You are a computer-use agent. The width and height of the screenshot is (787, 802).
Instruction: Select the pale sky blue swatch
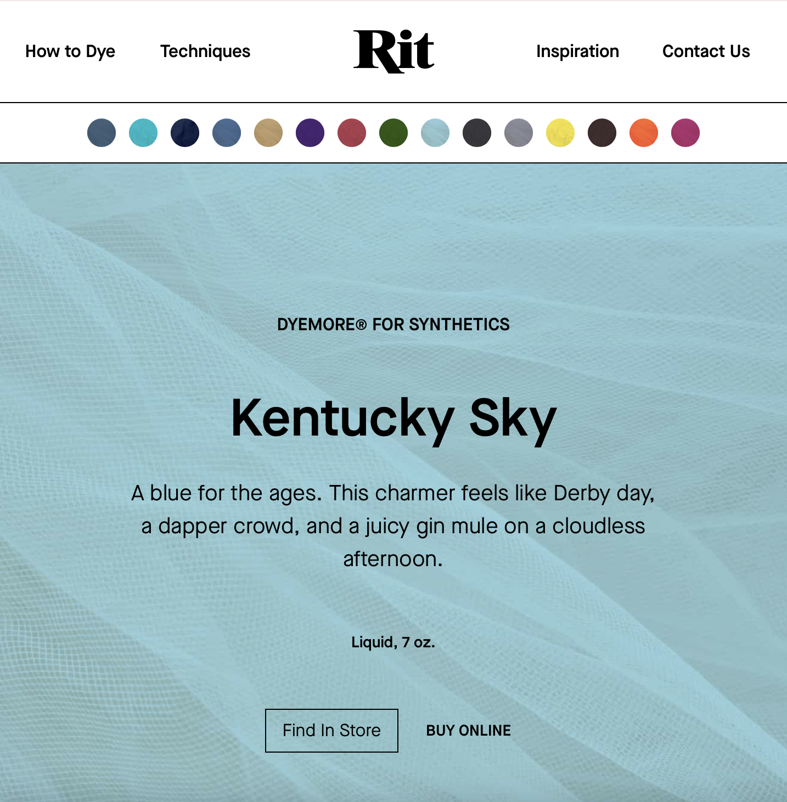[435, 133]
